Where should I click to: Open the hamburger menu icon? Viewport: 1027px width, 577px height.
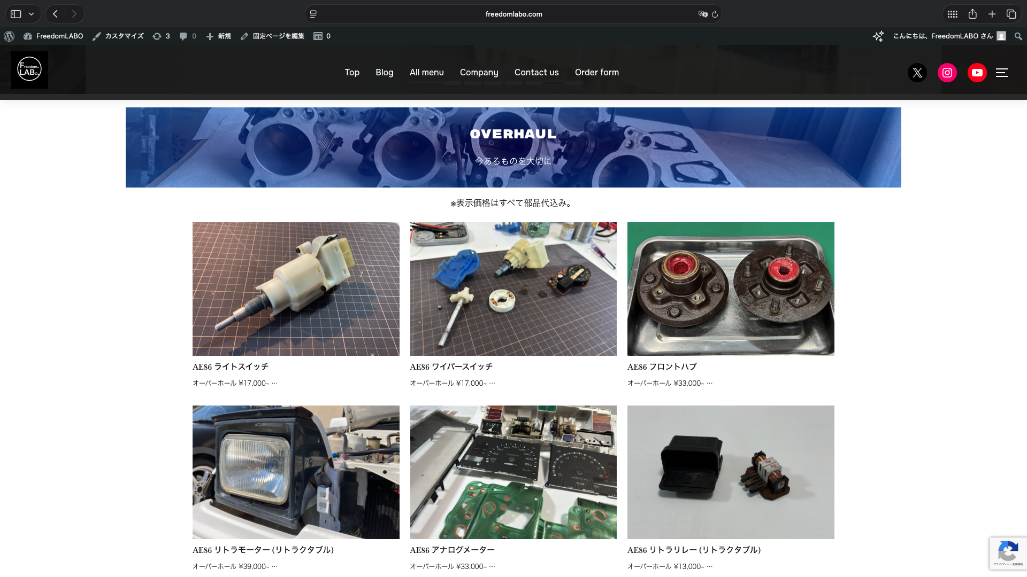pos(1002,73)
